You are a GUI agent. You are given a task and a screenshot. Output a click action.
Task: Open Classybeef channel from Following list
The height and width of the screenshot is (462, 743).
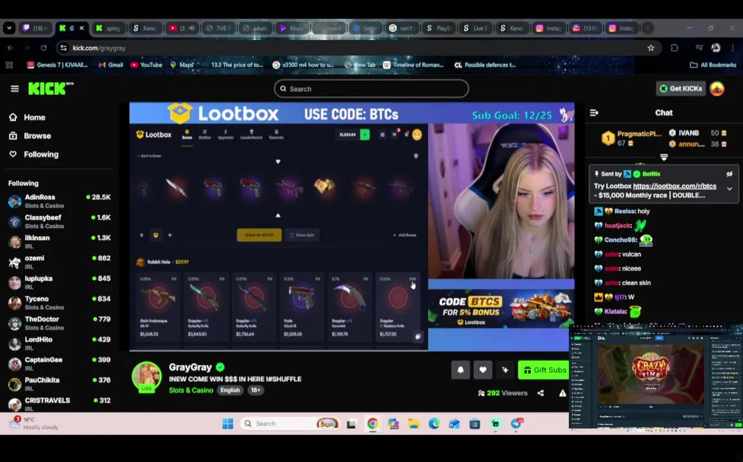(x=59, y=221)
